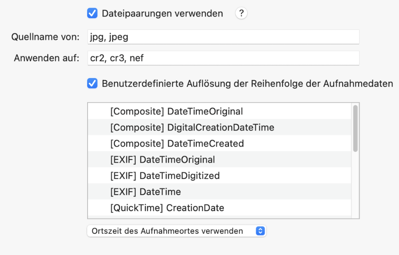This screenshot has width=399, height=255.
Task: Click the question mark help button
Action: pyautogui.click(x=241, y=13)
